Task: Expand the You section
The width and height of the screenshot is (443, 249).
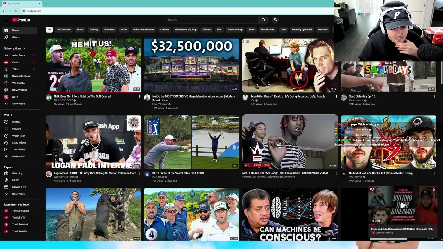Action: (x=8, y=115)
